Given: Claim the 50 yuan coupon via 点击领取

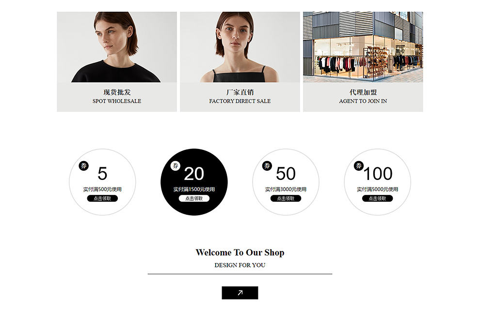Looking at the screenshot, I should pos(286,198).
